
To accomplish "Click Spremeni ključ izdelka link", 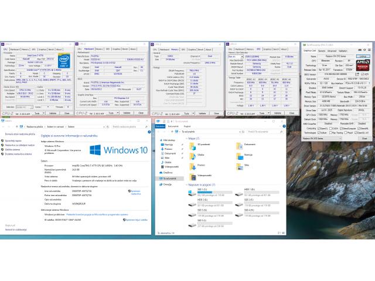I will pyautogui.click(x=137, y=220).
